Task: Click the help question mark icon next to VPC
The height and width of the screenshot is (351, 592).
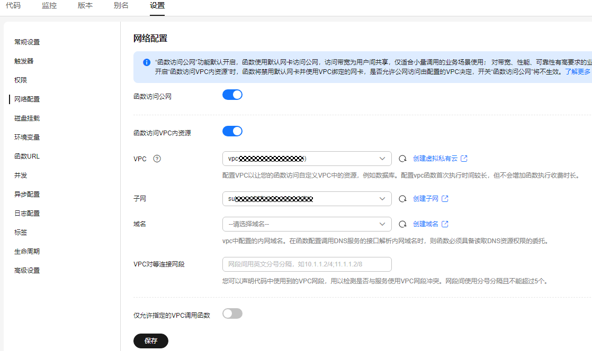Action: (x=157, y=159)
